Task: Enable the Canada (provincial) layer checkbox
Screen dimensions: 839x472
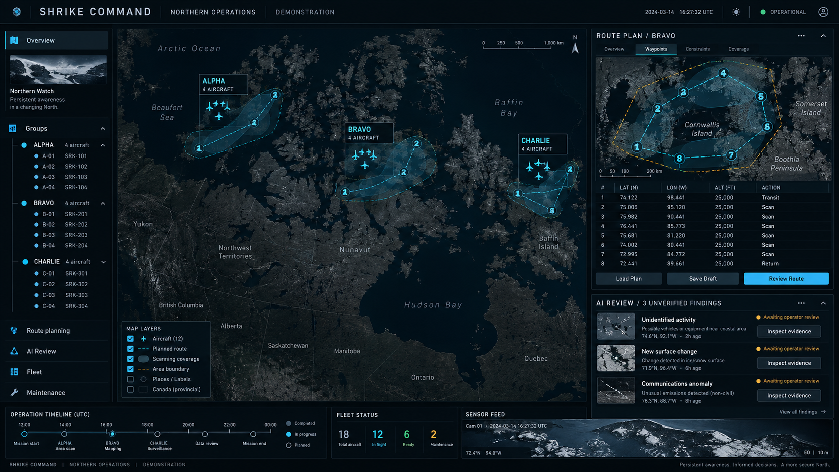Action: (130, 389)
